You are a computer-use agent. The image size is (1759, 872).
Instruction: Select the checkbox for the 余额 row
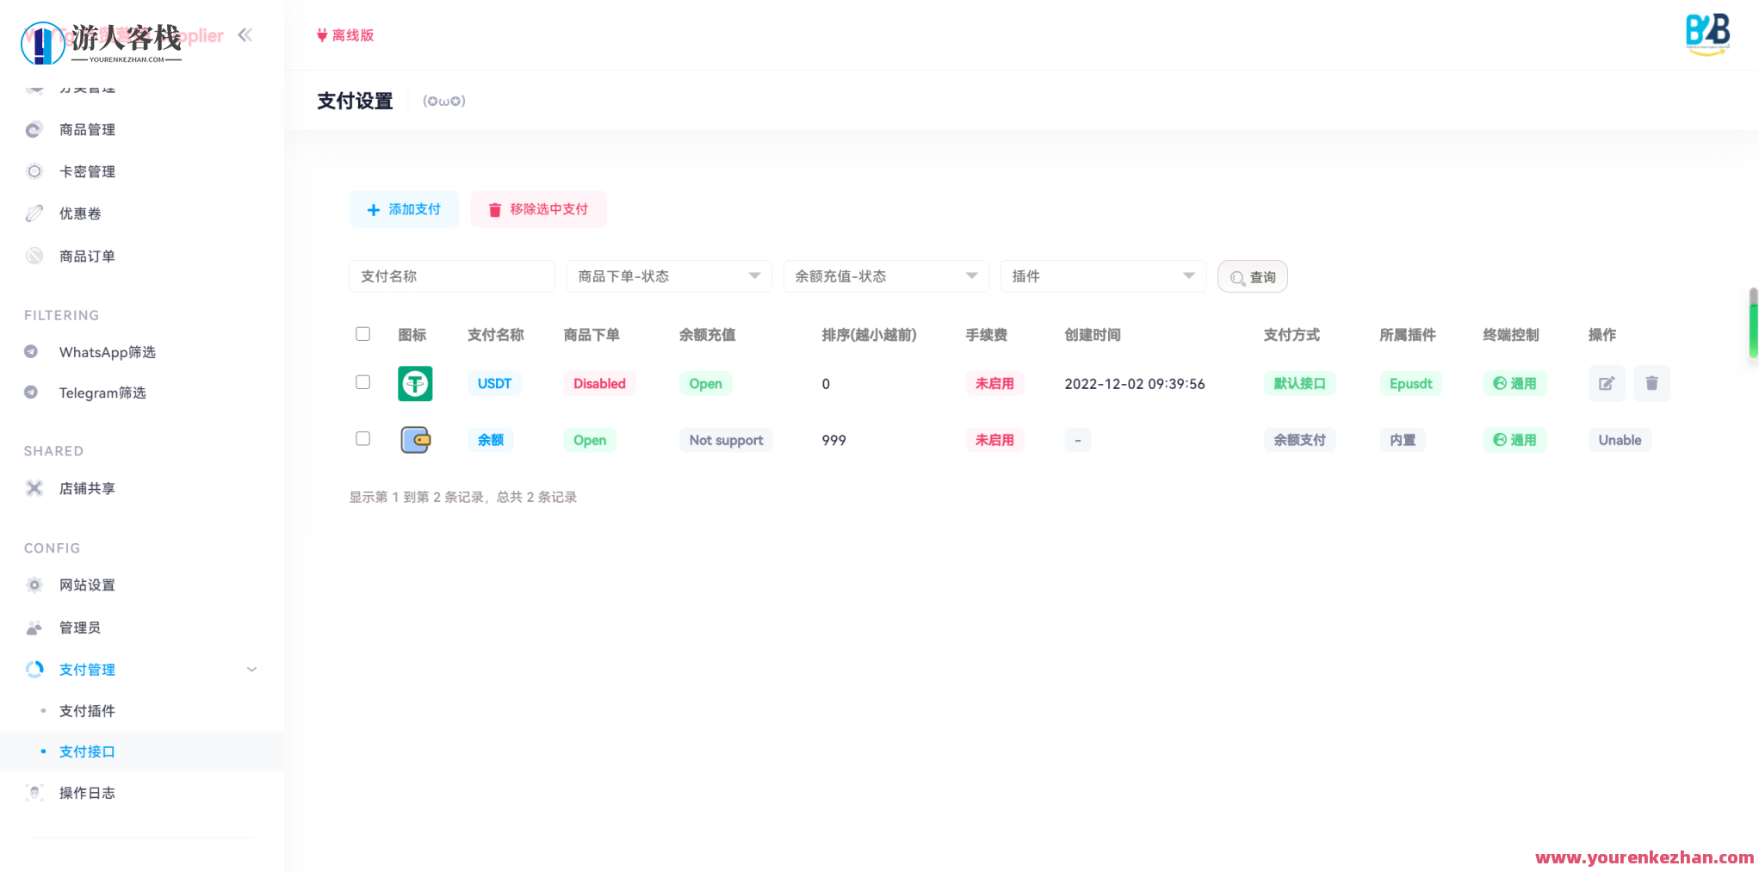coord(362,438)
